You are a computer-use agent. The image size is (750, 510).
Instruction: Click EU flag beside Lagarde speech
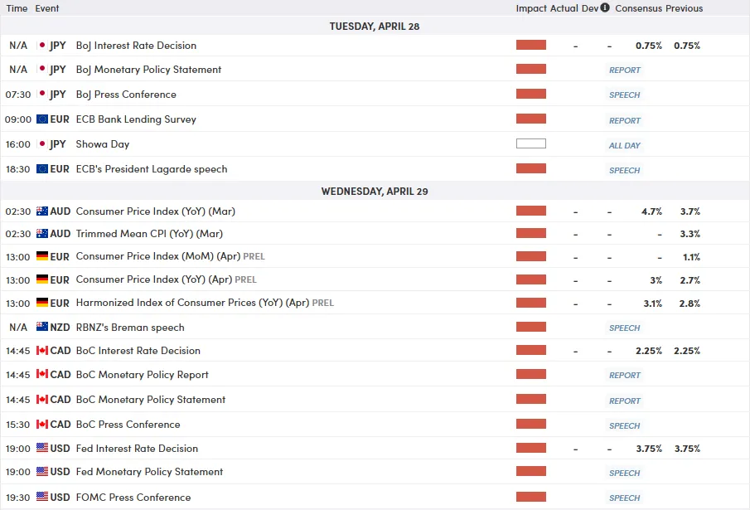42,168
